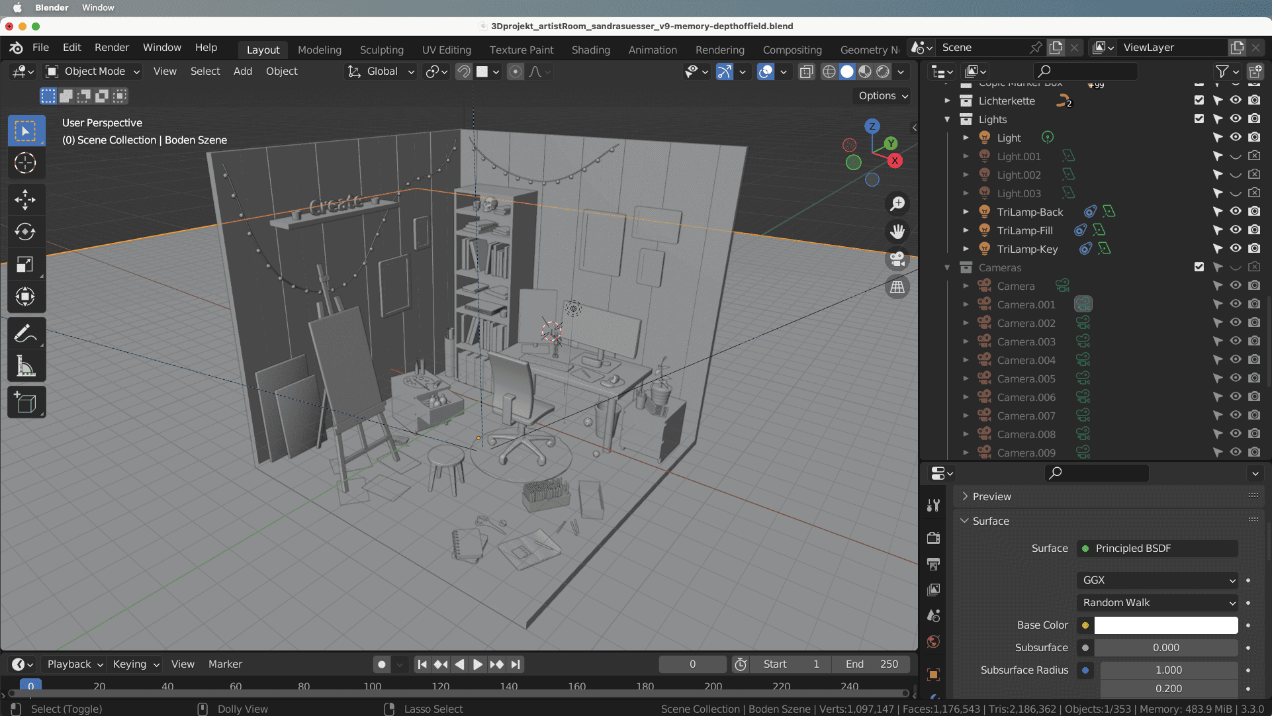Viewport: 1272px width, 716px height.
Task: Uncheck the Lights collection checkbox
Action: (1199, 119)
